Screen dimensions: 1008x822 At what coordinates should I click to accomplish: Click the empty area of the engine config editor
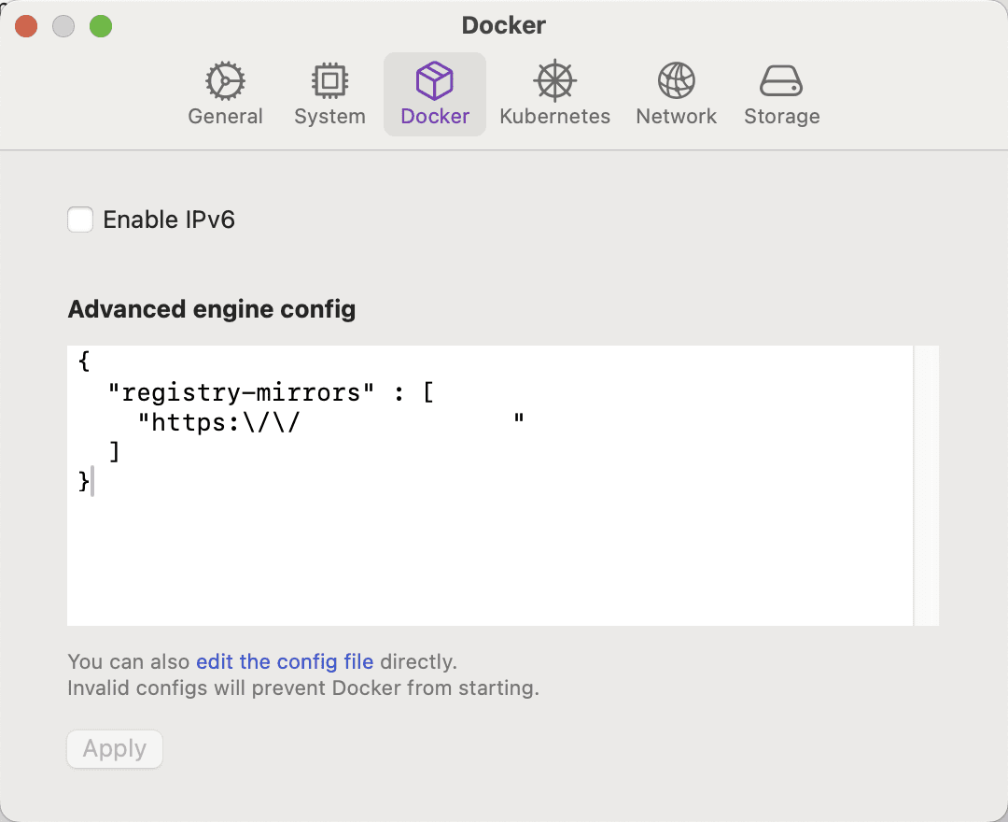485,560
